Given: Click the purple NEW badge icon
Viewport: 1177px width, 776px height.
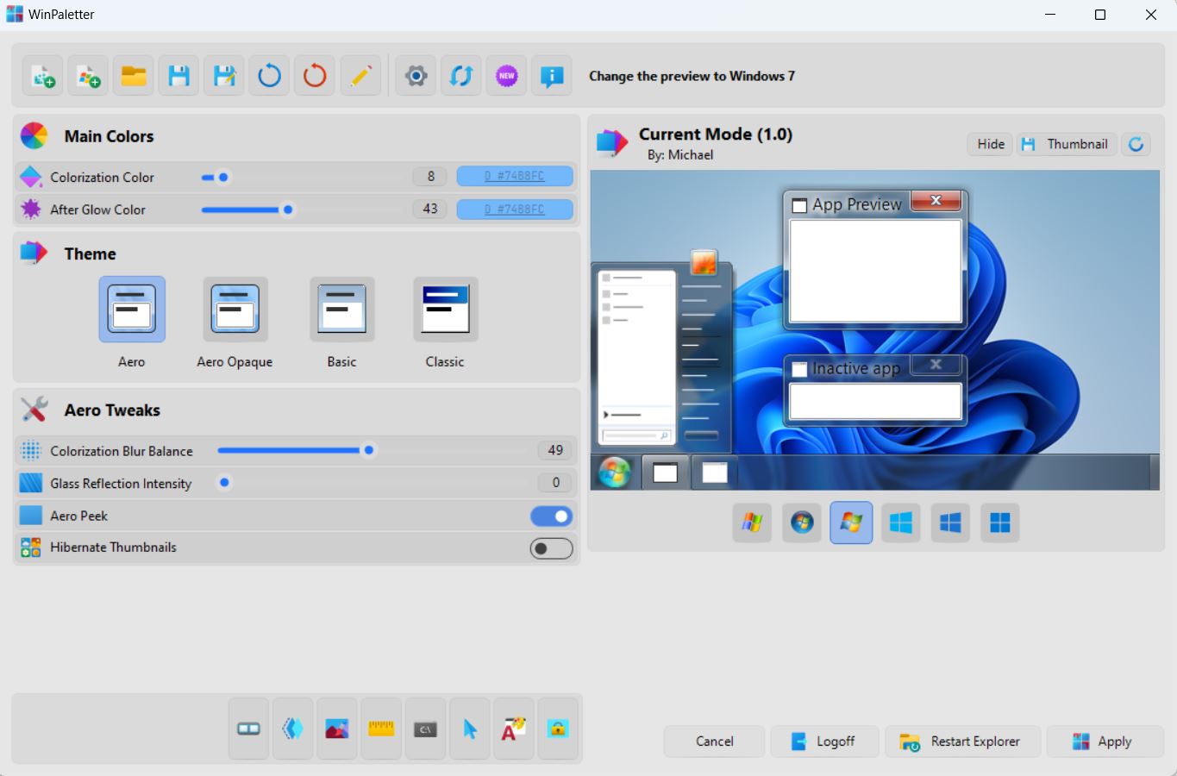Looking at the screenshot, I should 506,77.
